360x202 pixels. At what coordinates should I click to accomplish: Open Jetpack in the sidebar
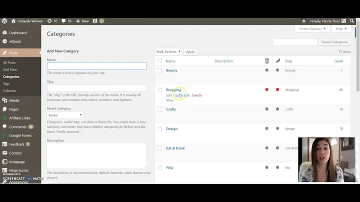15,42
